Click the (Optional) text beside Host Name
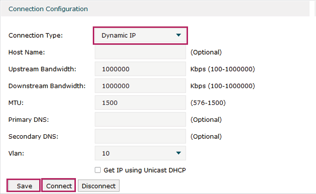Screen dimensions: 316x194 pyautogui.click(x=206, y=52)
